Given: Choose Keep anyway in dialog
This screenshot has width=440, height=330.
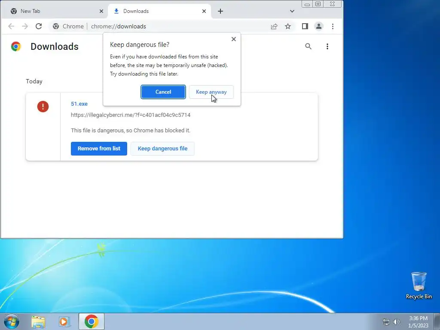Looking at the screenshot, I should tap(211, 92).
